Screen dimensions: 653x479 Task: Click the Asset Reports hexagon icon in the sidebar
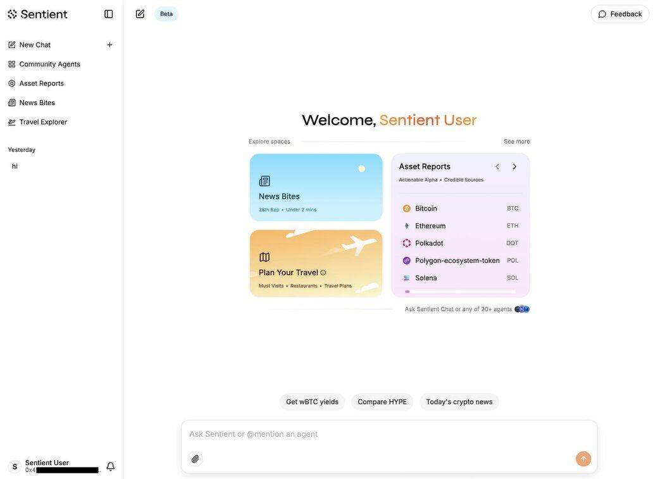click(x=11, y=84)
